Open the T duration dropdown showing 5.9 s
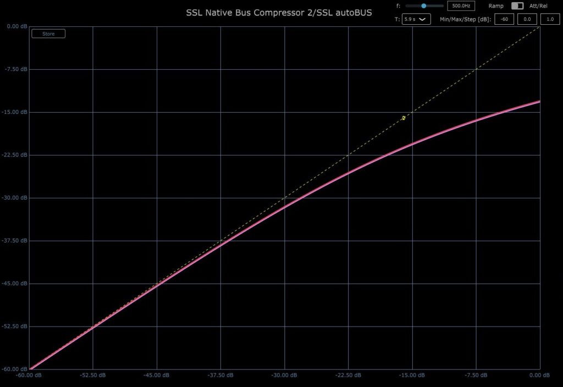The width and height of the screenshot is (563, 387). click(x=416, y=19)
